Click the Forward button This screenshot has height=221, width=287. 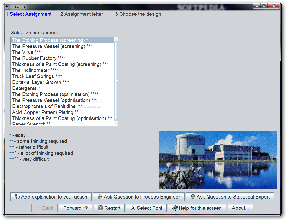[75, 208]
